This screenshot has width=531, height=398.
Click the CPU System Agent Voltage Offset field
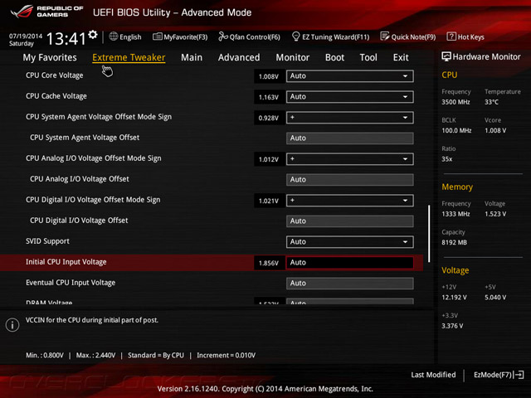[x=350, y=138]
